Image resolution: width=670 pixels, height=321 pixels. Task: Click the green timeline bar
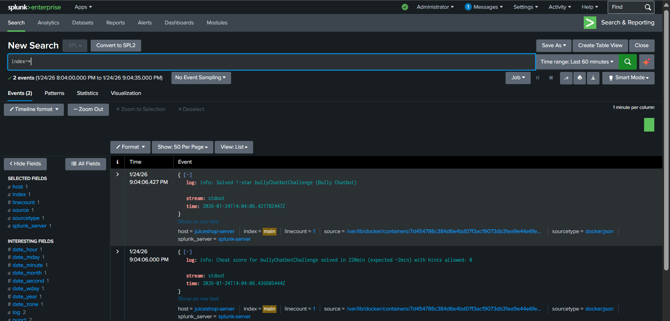tap(649, 125)
